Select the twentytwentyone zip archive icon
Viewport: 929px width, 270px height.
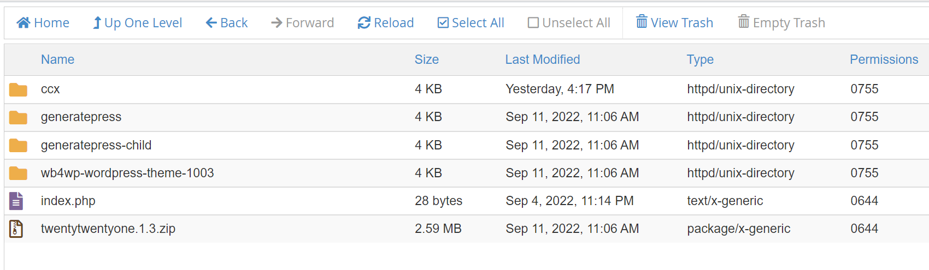16,229
